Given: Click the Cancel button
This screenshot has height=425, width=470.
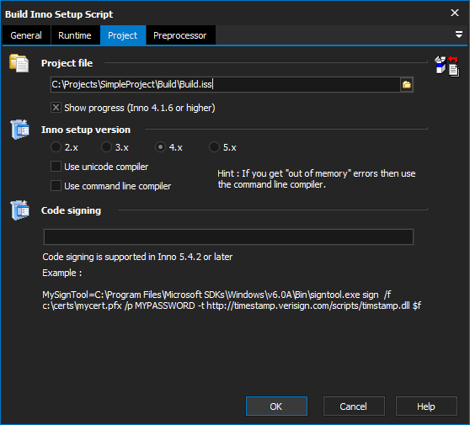Looking at the screenshot, I should (x=354, y=406).
